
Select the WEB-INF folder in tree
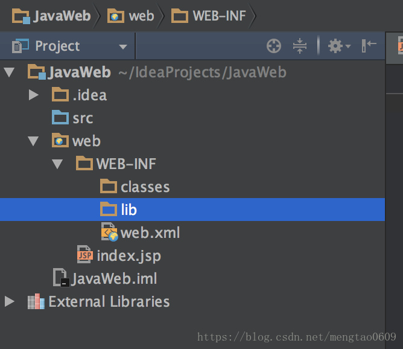[192, 164]
